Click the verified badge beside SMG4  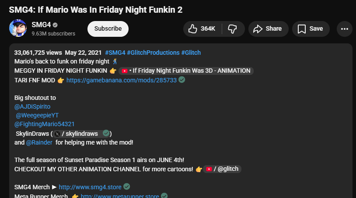point(56,25)
